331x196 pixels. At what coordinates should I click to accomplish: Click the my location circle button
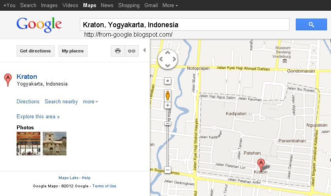click(168, 81)
